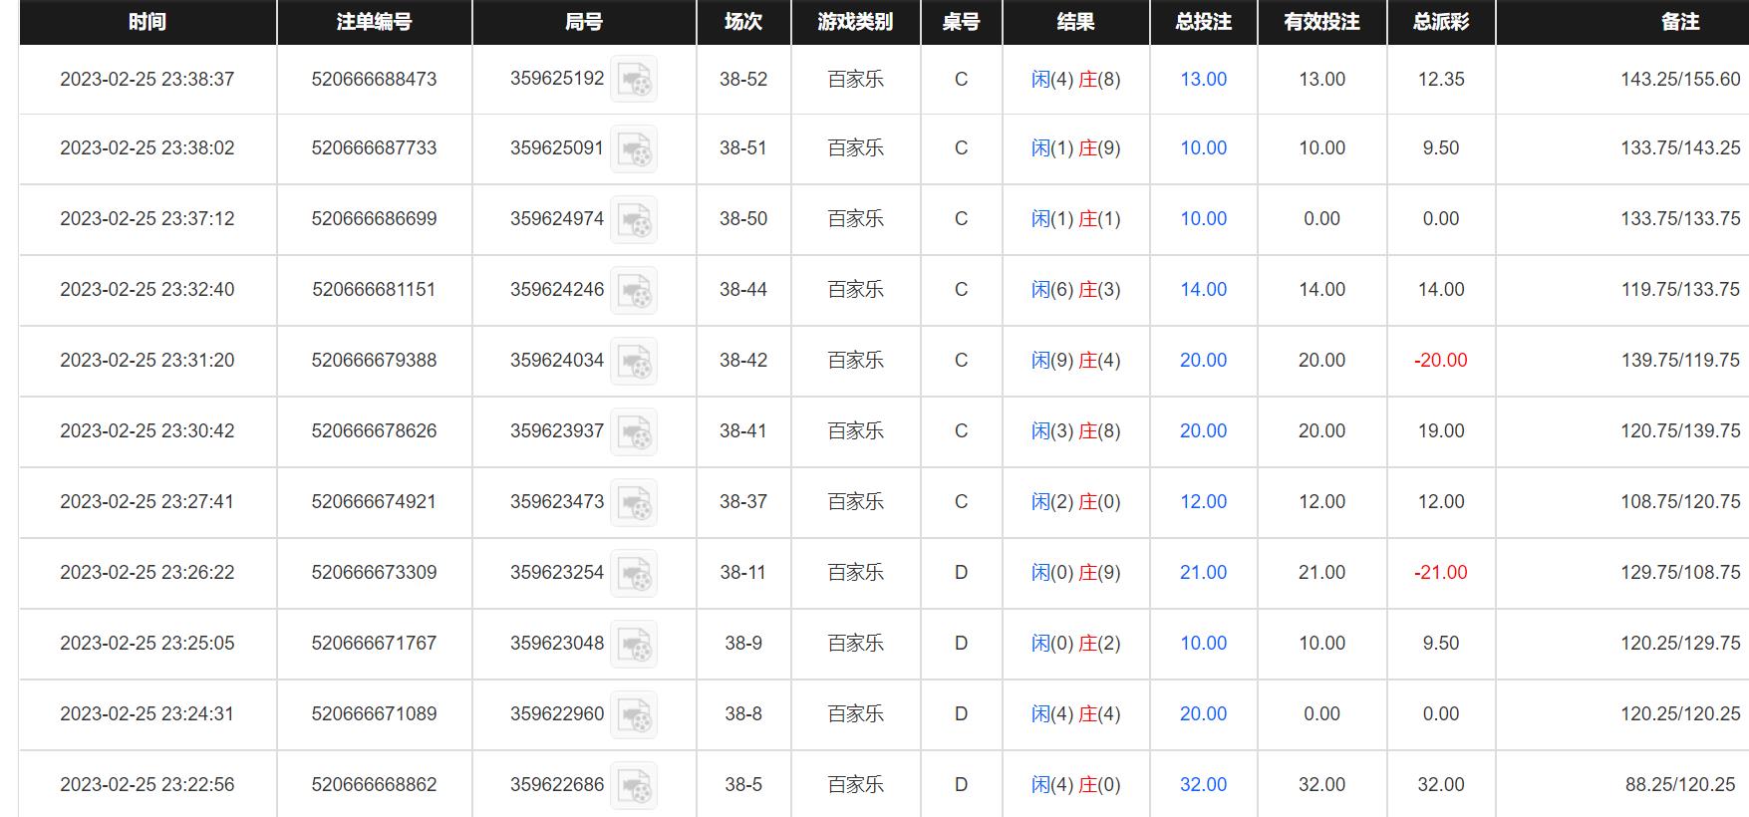The width and height of the screenshot is (1749, 817).
Task: Open video replay icon for round 359625192
Action: pos(634,79)
